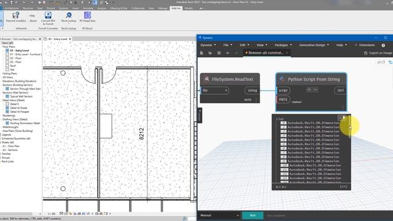Open the Dynamo Help menu

pyautogui.click(x=341, y=45)
